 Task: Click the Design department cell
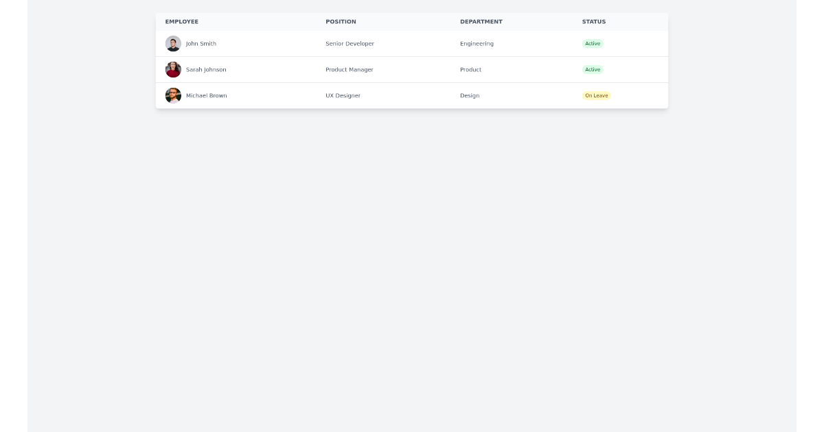470,95
